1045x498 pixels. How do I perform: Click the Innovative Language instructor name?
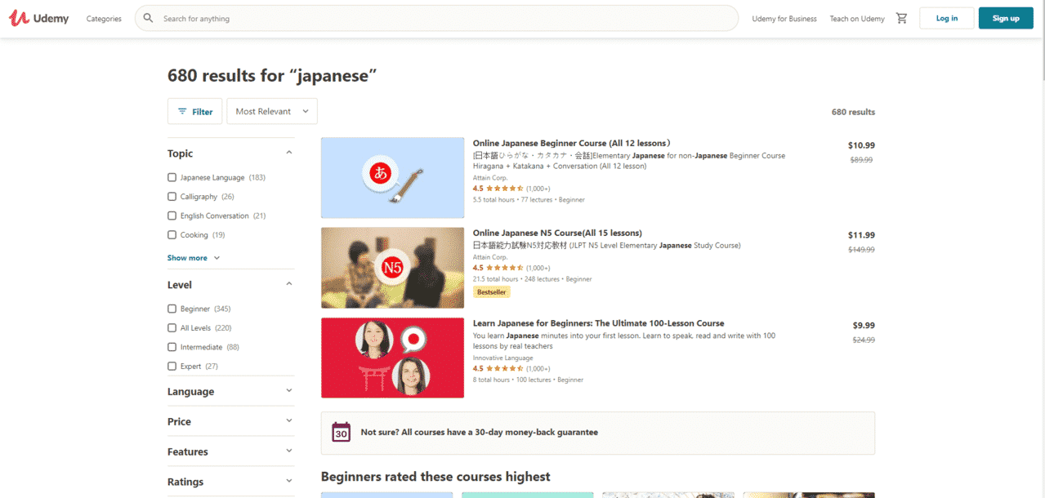pos(502,358)
